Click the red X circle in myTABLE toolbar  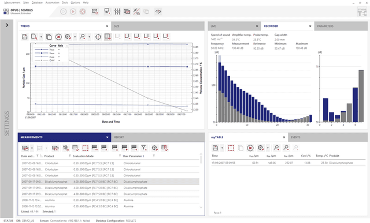(250, 148)
